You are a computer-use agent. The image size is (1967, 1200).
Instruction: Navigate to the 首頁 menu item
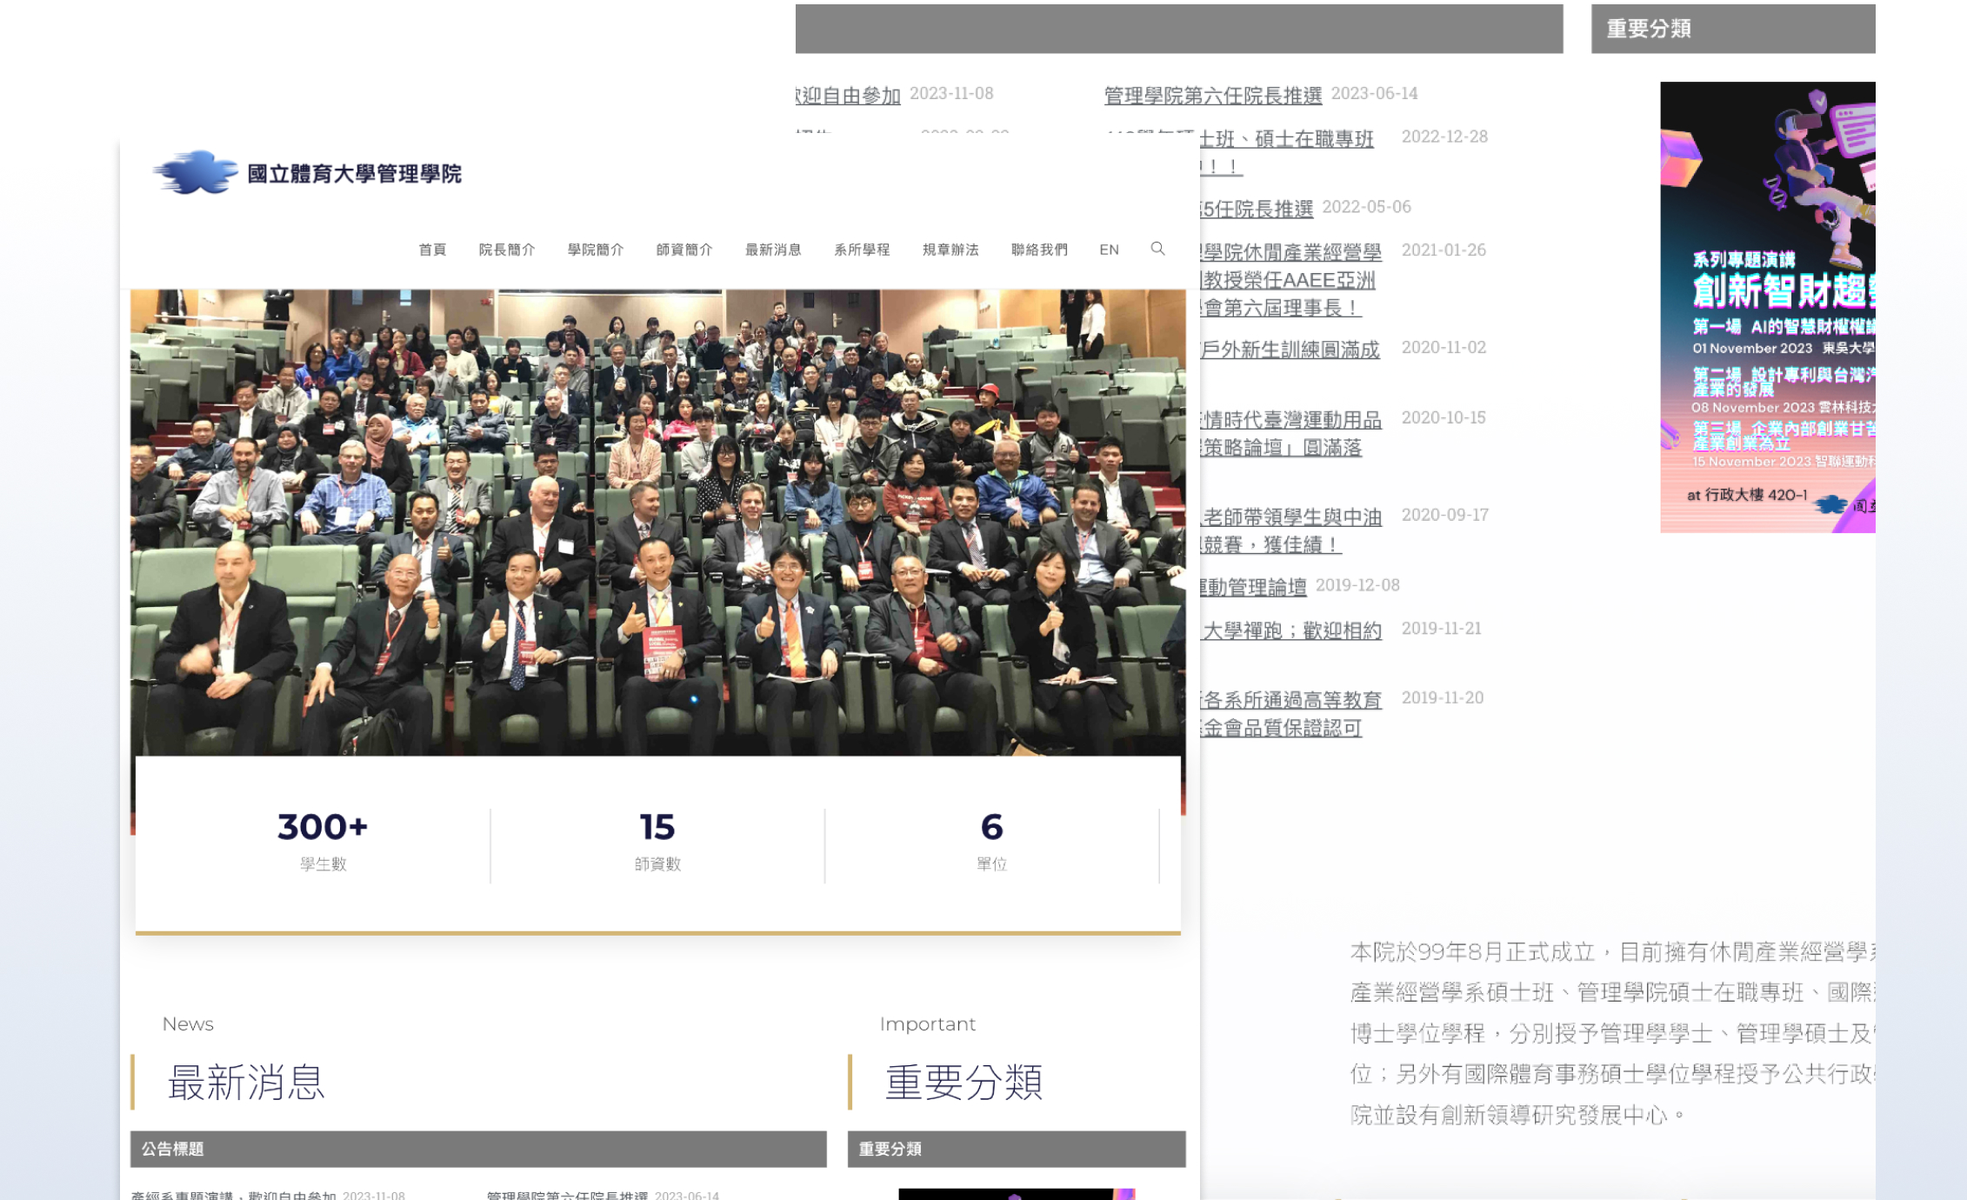click(433, 250)
